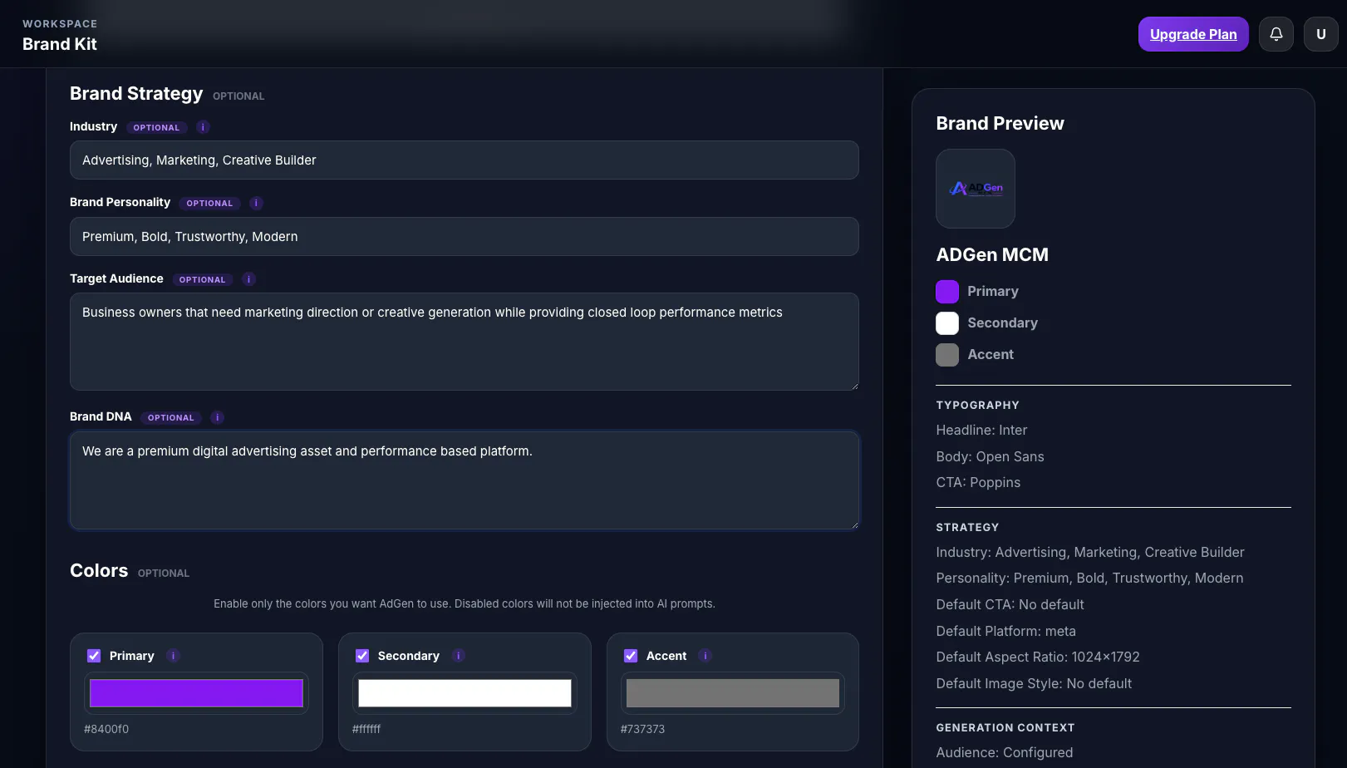1347x768 pixels.
Task: Click into the Brand DNA textarea
Action: (x=464, y=480)
